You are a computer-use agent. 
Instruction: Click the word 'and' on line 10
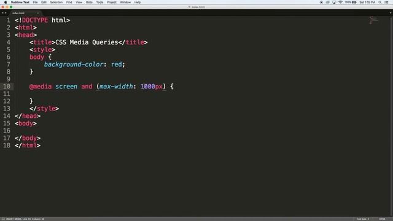pos(87,87)
